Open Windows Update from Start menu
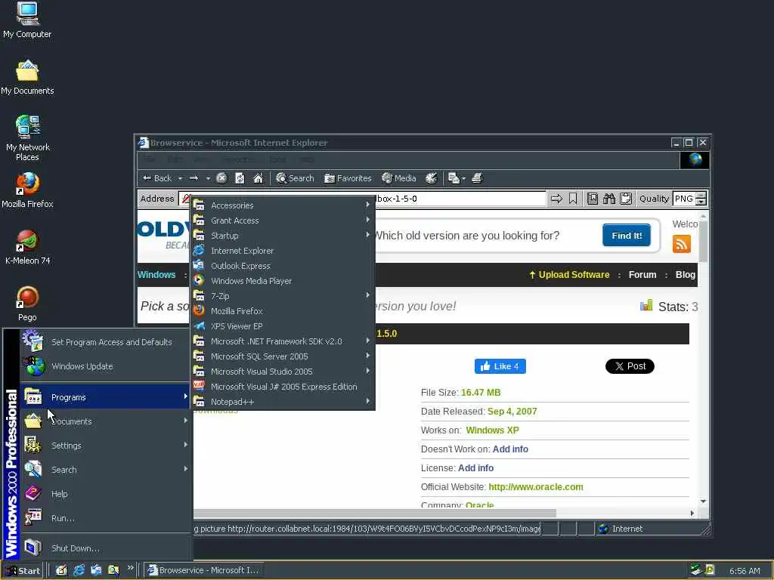 pyautogui.click(x=104, y=366)
